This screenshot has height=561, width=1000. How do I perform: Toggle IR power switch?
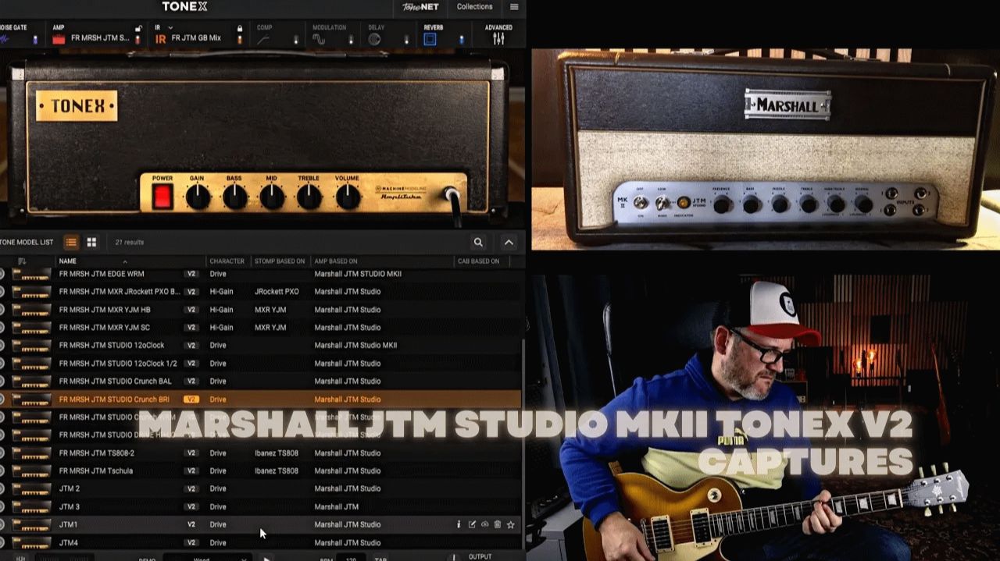(x=240, y=39)
